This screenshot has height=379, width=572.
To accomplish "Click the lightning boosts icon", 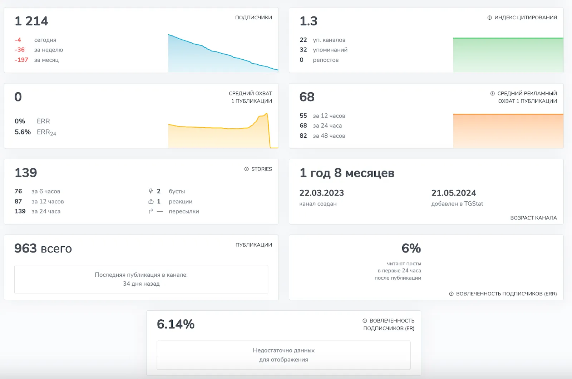I will (x=151, y=191).
